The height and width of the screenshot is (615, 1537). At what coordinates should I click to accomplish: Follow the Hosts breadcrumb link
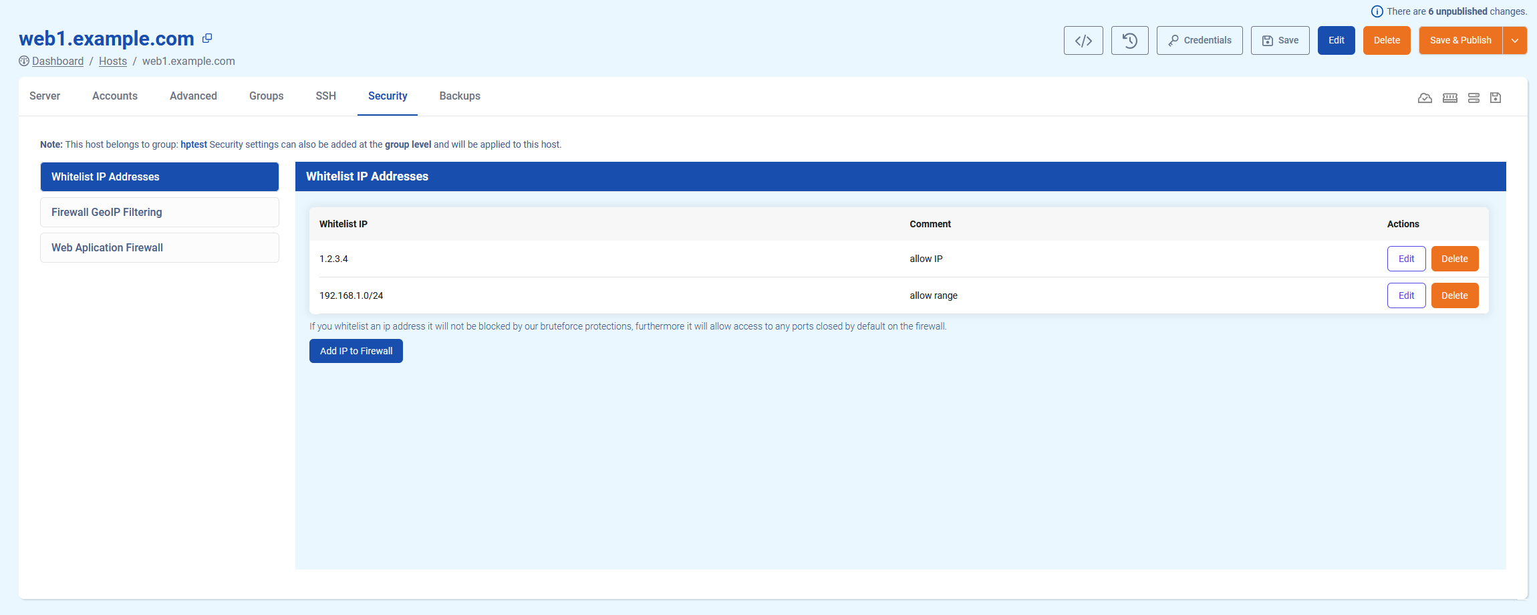click(113, 61)
